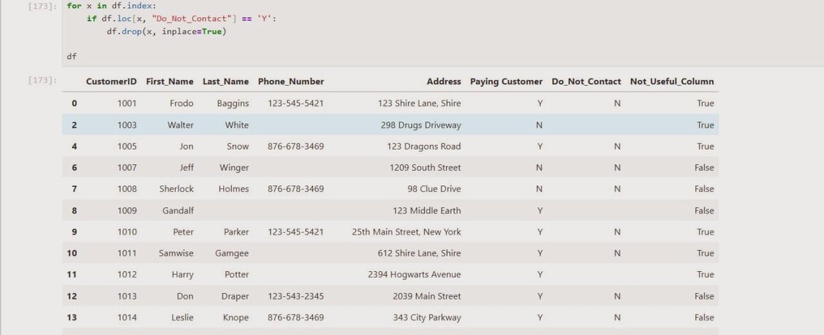
Task: Select last name Winger
Action: click(x=234, y=167)
